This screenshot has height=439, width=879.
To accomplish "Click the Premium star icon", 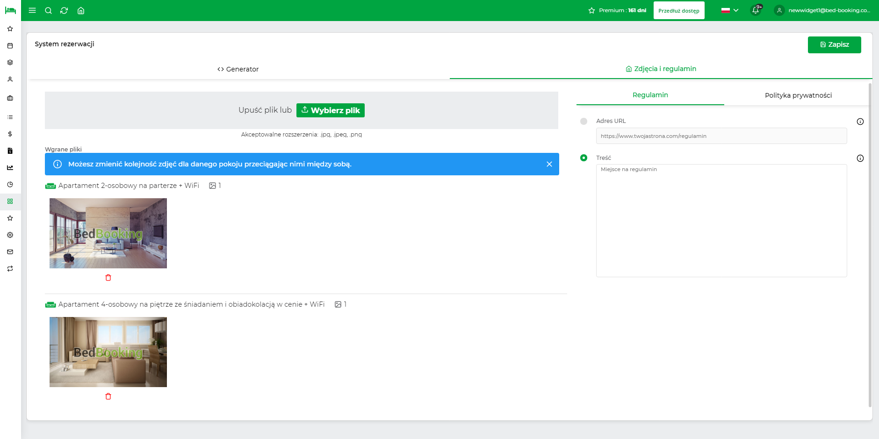I will click(591, 10).
